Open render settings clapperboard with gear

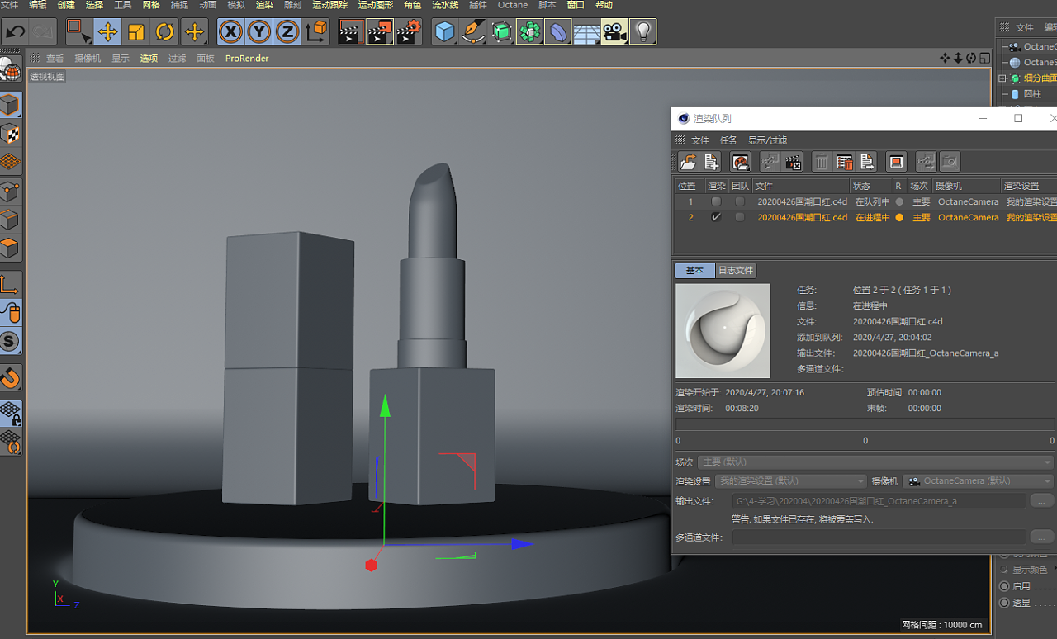tap(409, 32)
